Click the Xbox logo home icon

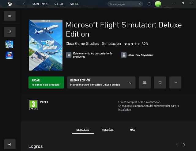tap(9, 4)
